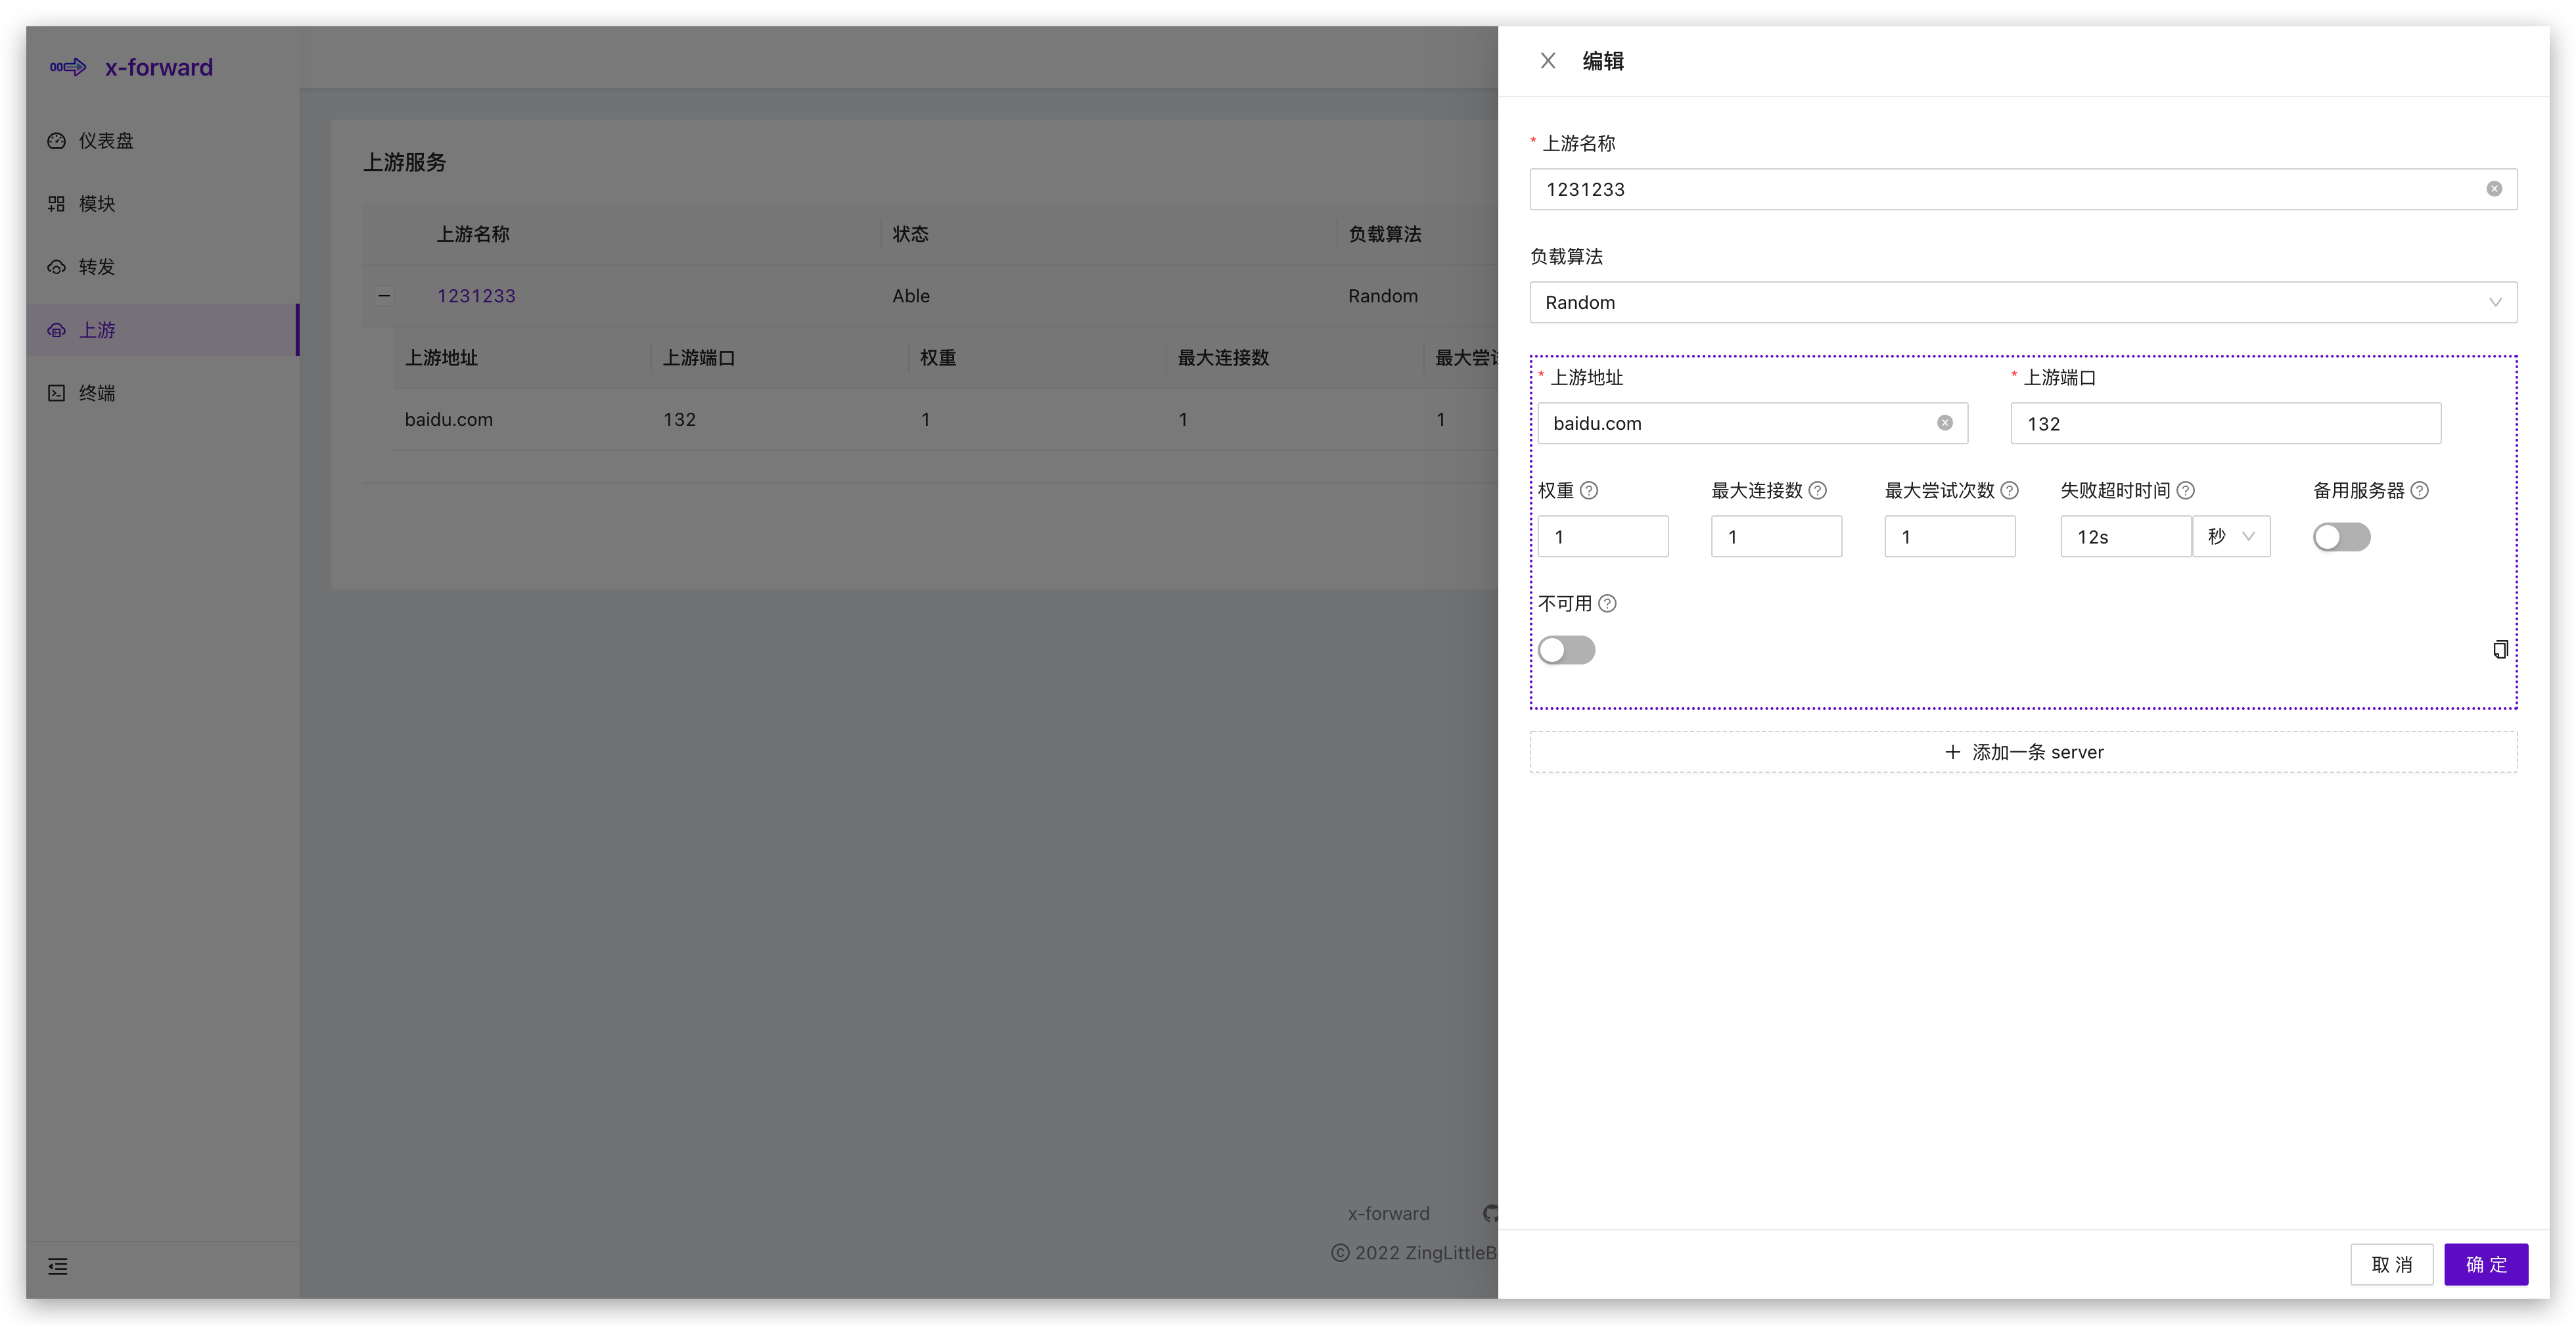Clear the 上游名称 field with its clear icon
2576x1325 pixels.
click(2494, 189)
